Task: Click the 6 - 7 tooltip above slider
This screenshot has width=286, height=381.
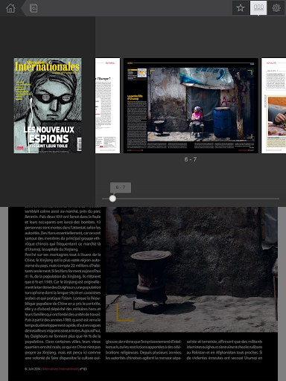Action: click(x=121, y=188)
